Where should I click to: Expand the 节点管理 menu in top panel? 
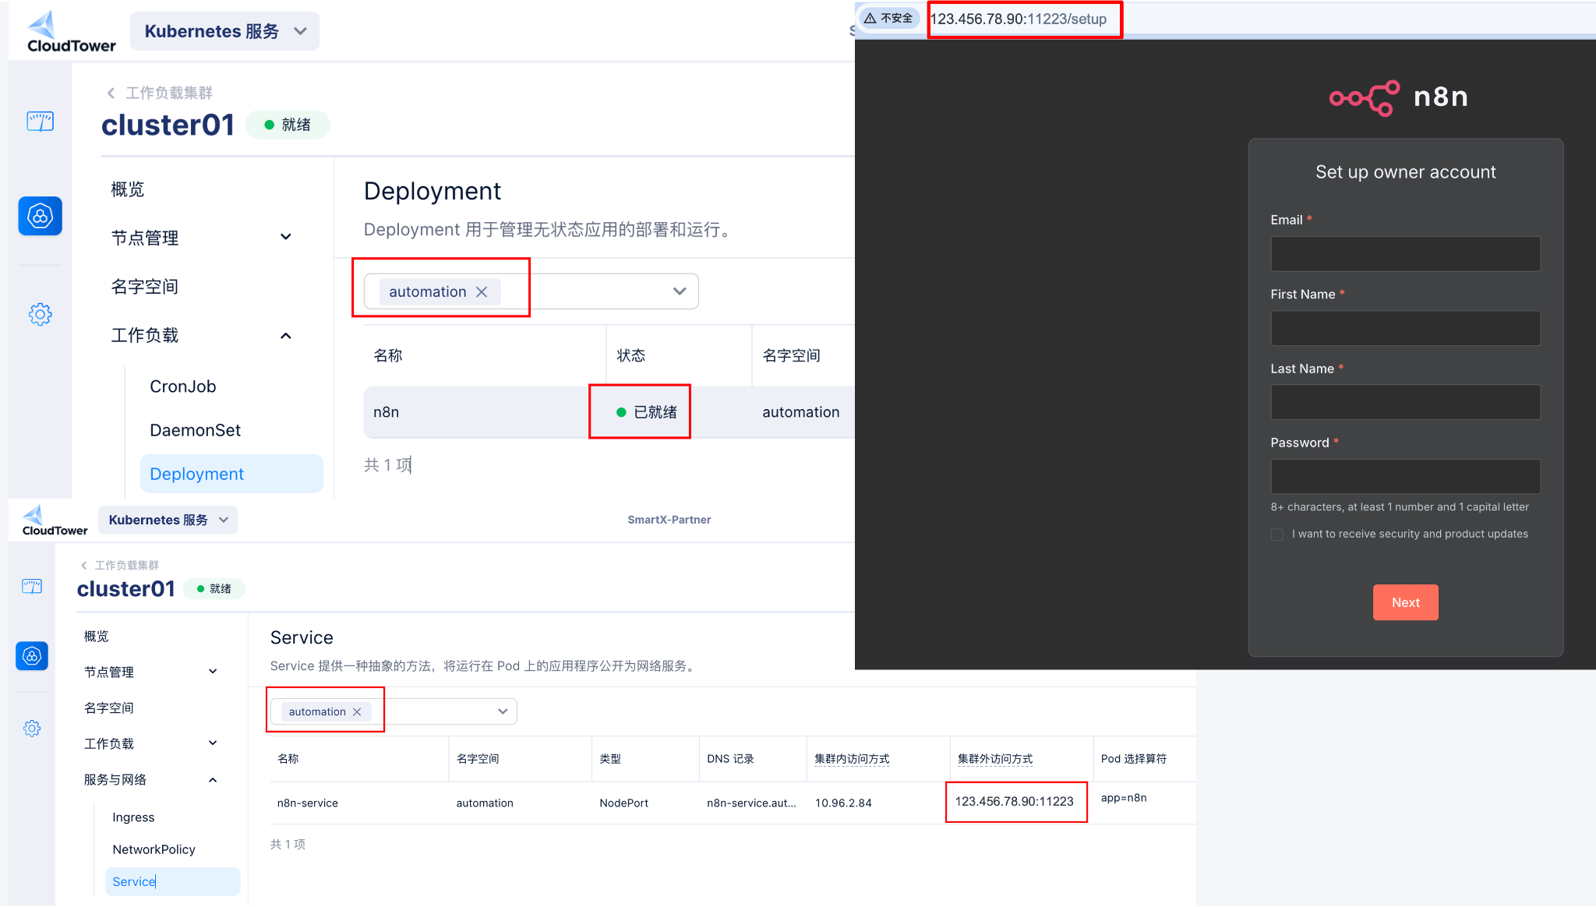coord(285,237)
